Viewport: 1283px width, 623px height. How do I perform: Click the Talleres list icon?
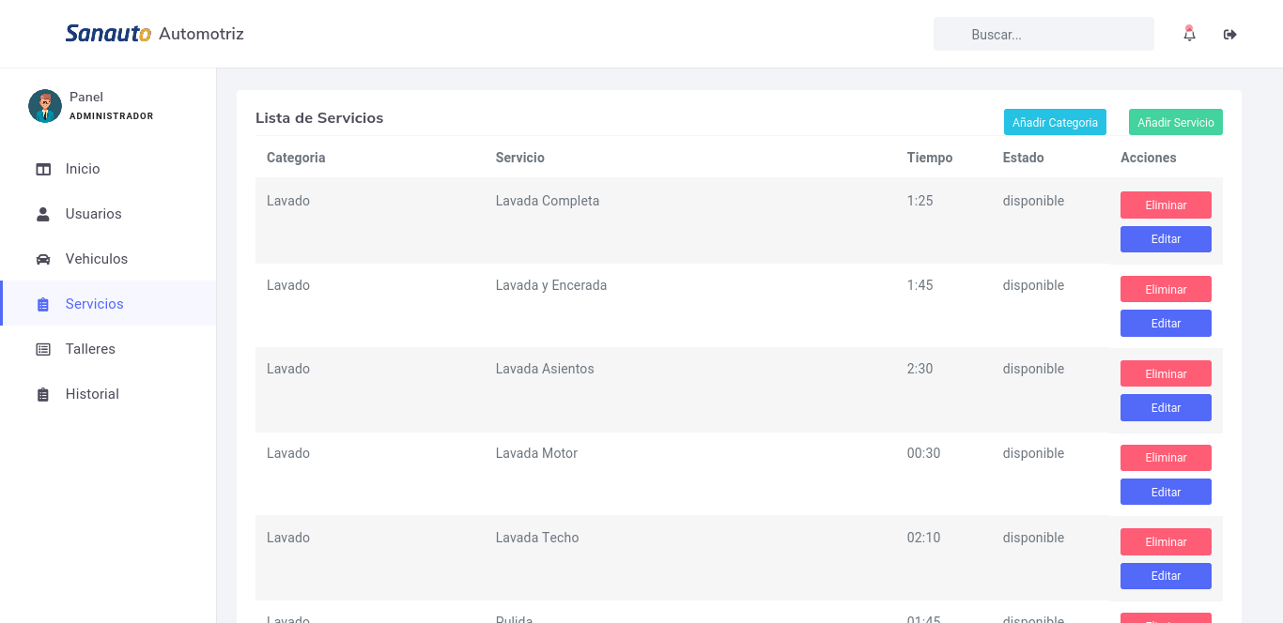[x=43, y=349]
